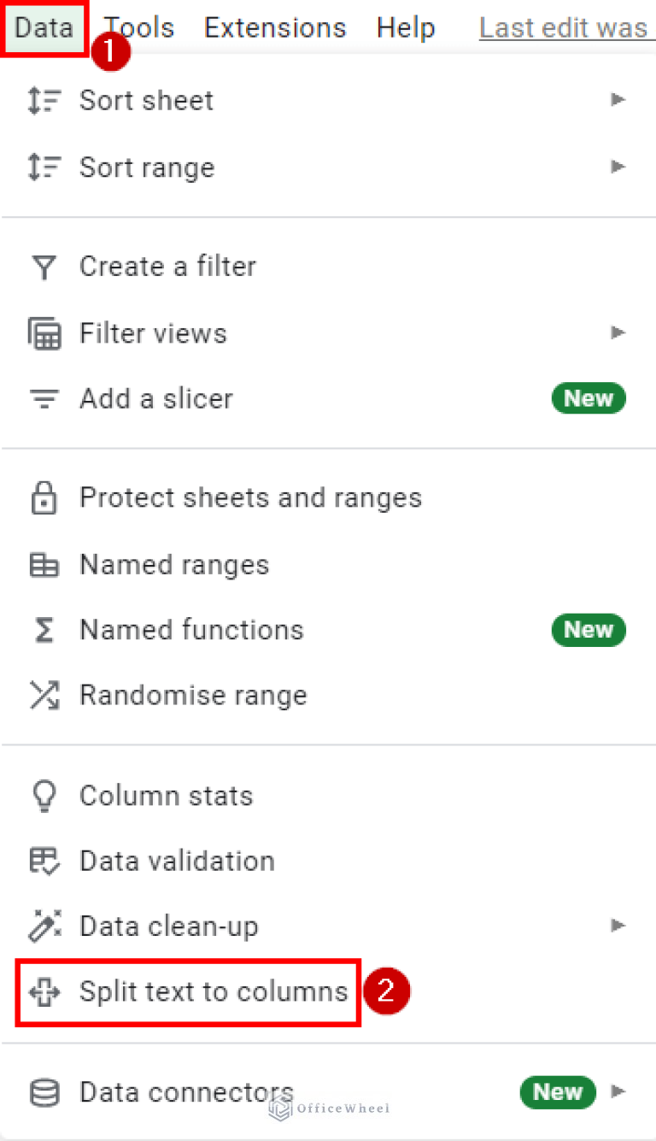Image resolution: width=656 pixels, height=1141 pixels.
Task: Expand the Filter views submenu arrow
Action: (x=618, y=332)
